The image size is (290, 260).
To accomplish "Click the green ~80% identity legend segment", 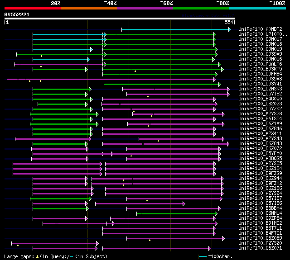I will pos(201,8).
